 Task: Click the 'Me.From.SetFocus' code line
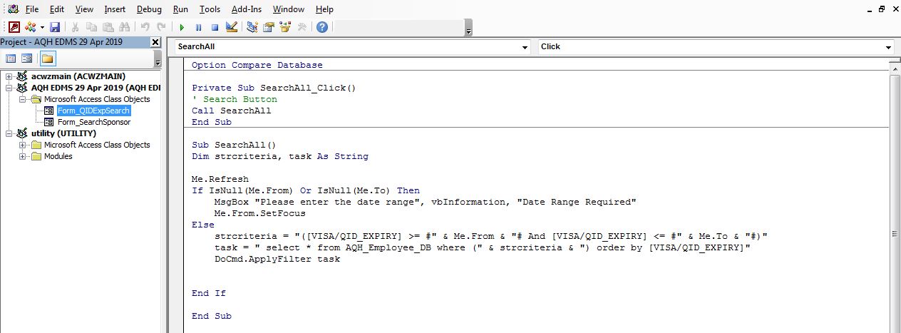pos(259,213)
